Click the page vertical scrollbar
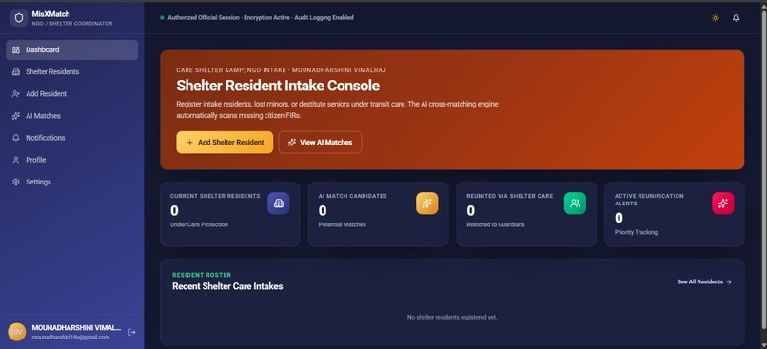 (x=763, y=171)
